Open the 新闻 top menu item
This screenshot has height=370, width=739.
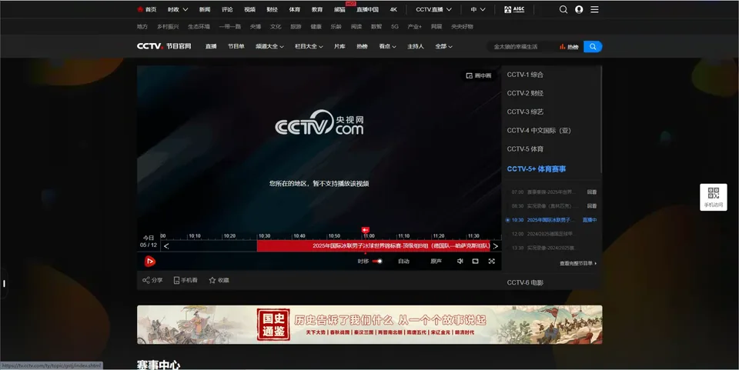coord(205,9)
